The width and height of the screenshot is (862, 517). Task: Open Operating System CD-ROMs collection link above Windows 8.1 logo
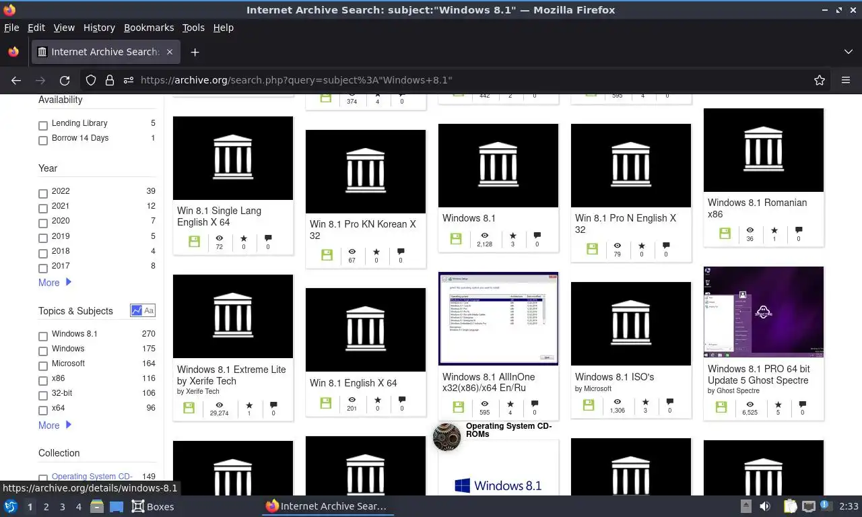point(508,430)
